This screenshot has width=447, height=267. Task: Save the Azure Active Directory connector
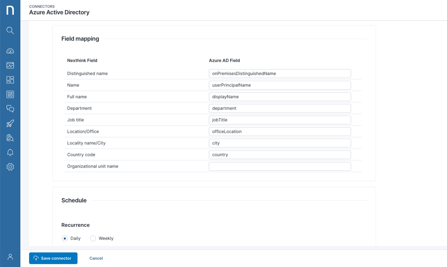(53, 258)
